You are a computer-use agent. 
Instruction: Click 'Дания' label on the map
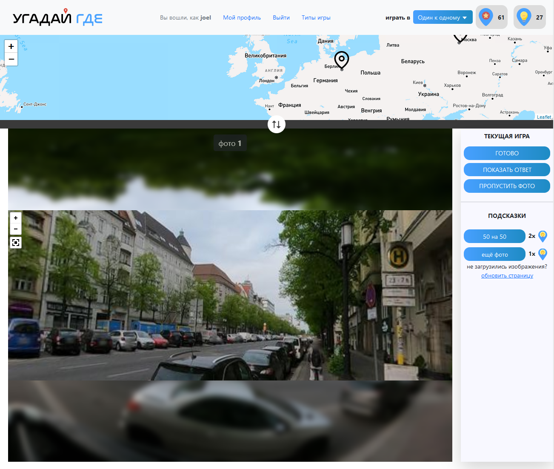tap(326, 41)
